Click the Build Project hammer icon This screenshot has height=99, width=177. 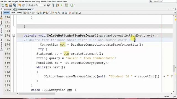tap(53, 5)
